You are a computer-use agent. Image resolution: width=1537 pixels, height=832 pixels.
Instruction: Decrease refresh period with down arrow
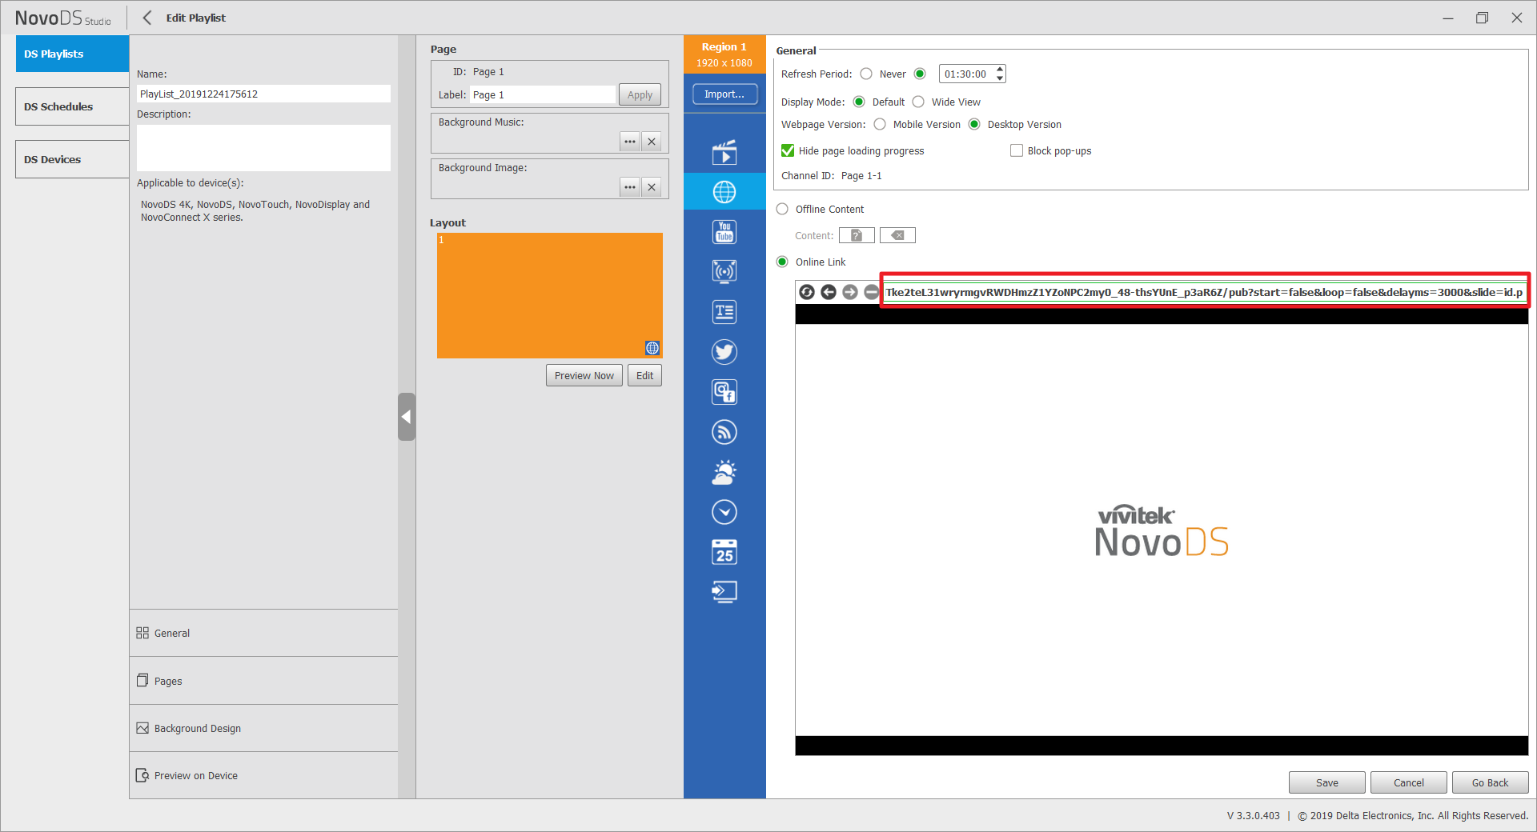tap(1000, 78)
